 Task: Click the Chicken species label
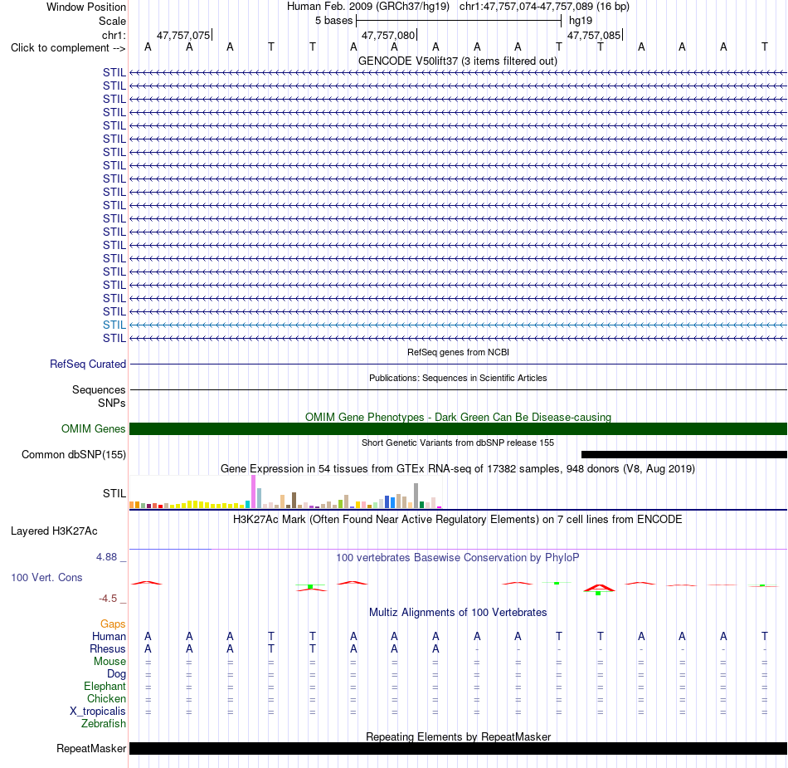click(x=106, y=698)
